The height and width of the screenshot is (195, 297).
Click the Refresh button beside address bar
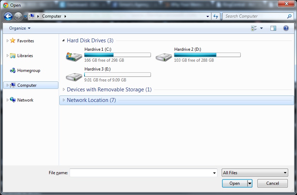coord(216,16)
